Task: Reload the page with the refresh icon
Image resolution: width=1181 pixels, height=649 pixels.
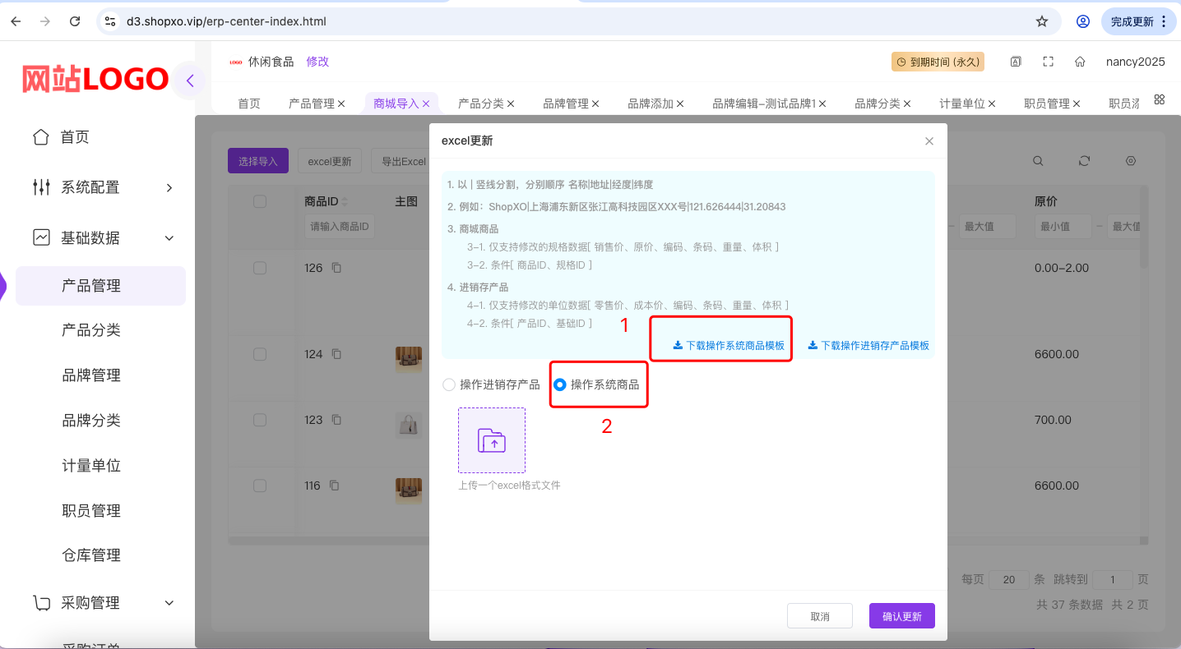Action: 75,21
